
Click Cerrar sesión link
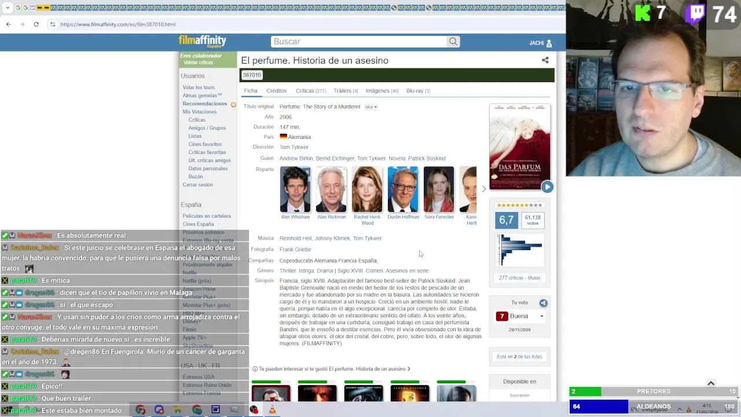[x=198, y=185]
